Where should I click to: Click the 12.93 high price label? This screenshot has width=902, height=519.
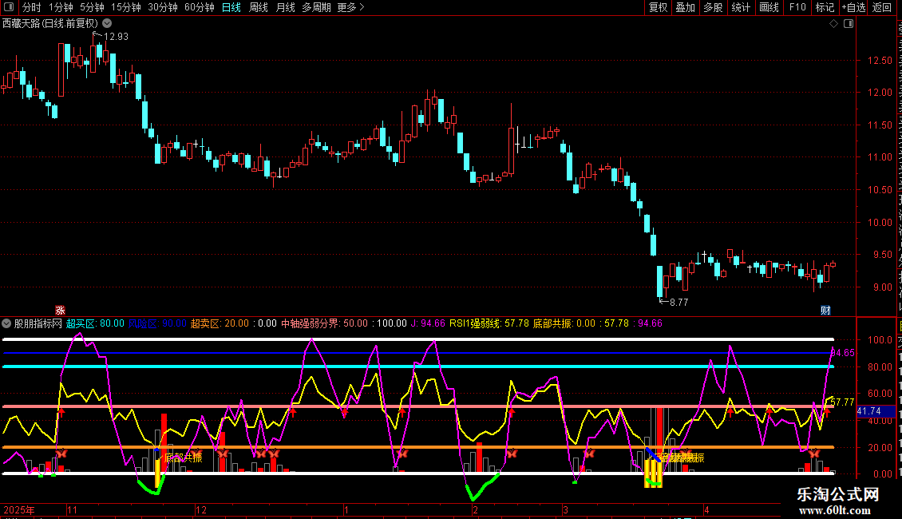116,36
